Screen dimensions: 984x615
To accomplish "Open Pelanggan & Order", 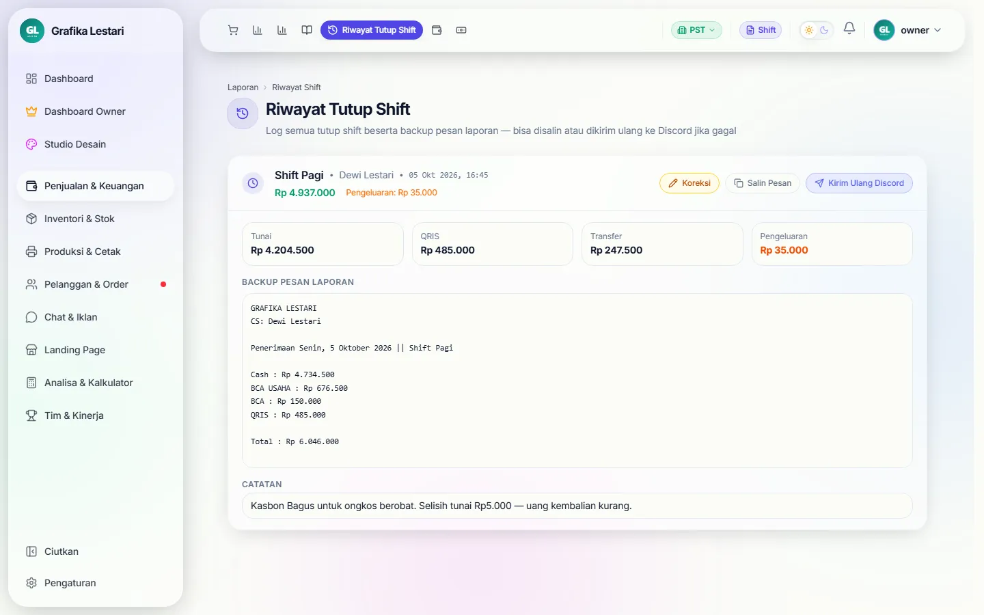I will tap(96, 284).
